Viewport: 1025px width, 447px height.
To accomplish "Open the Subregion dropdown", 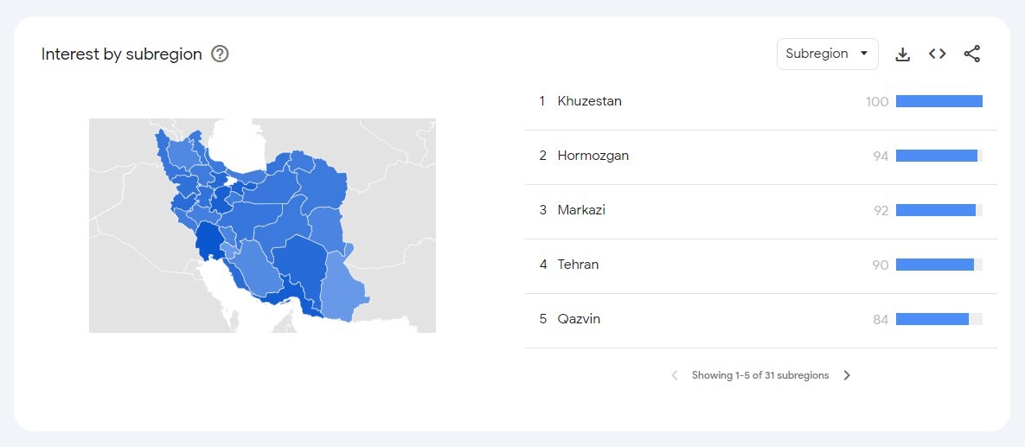I will pos(828,54).
